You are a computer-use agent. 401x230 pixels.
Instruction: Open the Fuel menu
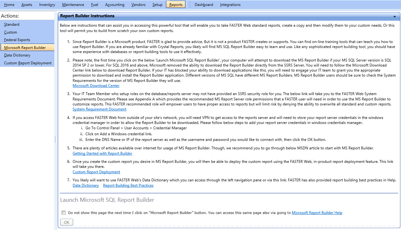click(x=94, y=5)
